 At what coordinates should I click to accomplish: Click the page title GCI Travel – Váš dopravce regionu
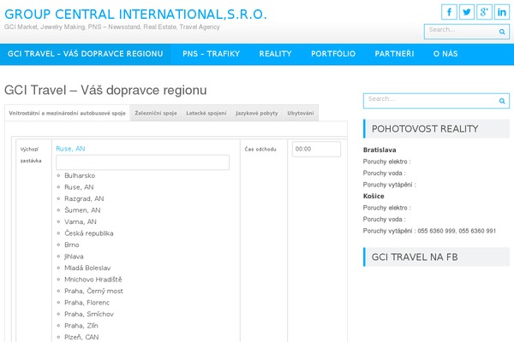105,90
